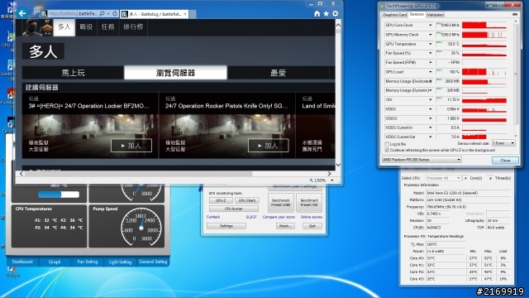Open Graph tab in cooler software
The image size is (529, 298).
[x=55, y=262]
